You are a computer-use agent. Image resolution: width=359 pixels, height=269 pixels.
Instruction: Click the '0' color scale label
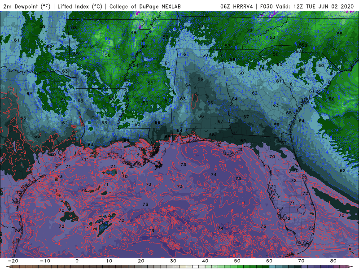pyautogui.click(x=77, y=261)
